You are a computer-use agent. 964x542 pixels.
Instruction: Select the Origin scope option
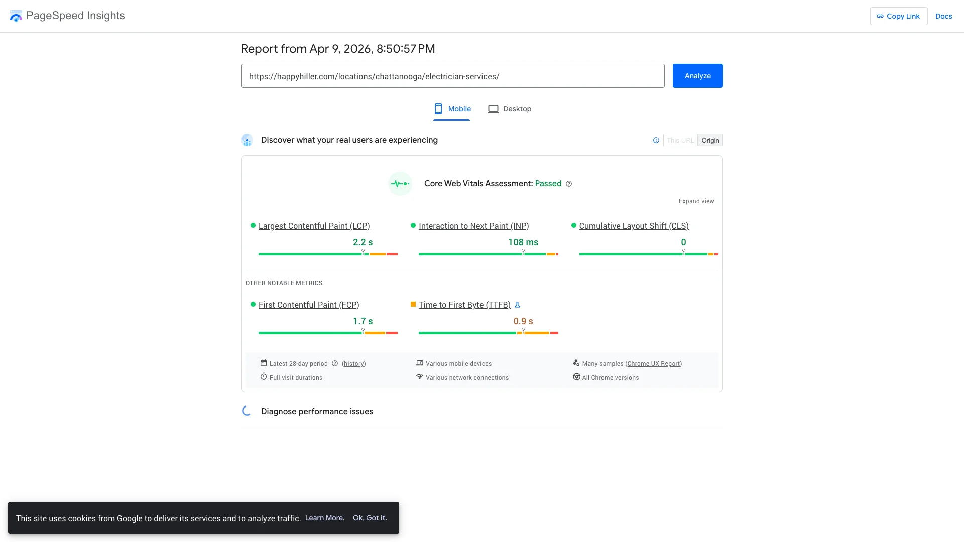(x=710, y=140)
